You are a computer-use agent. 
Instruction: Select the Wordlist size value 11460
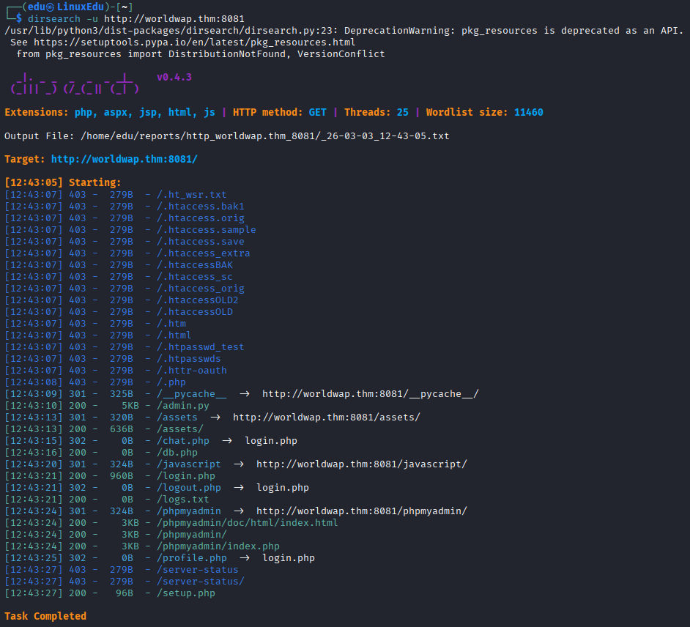click(x=529, y=112)
